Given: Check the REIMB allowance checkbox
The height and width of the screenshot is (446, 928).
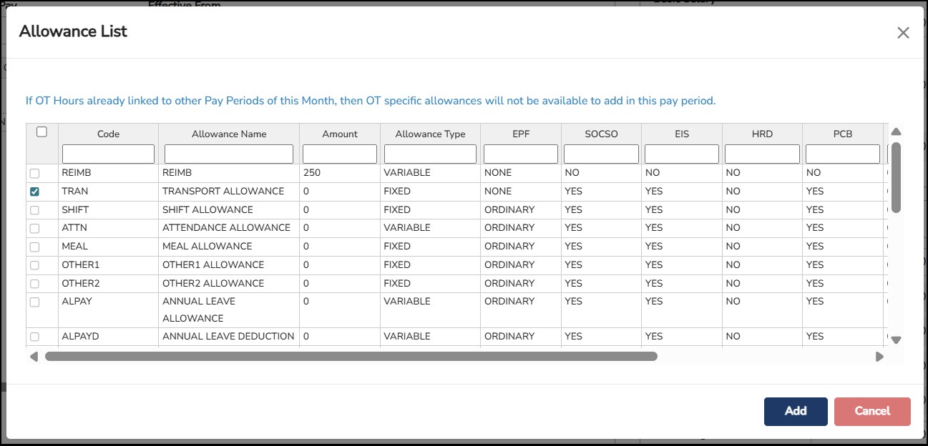Looking at the screenshot, I should click(34, 173).
